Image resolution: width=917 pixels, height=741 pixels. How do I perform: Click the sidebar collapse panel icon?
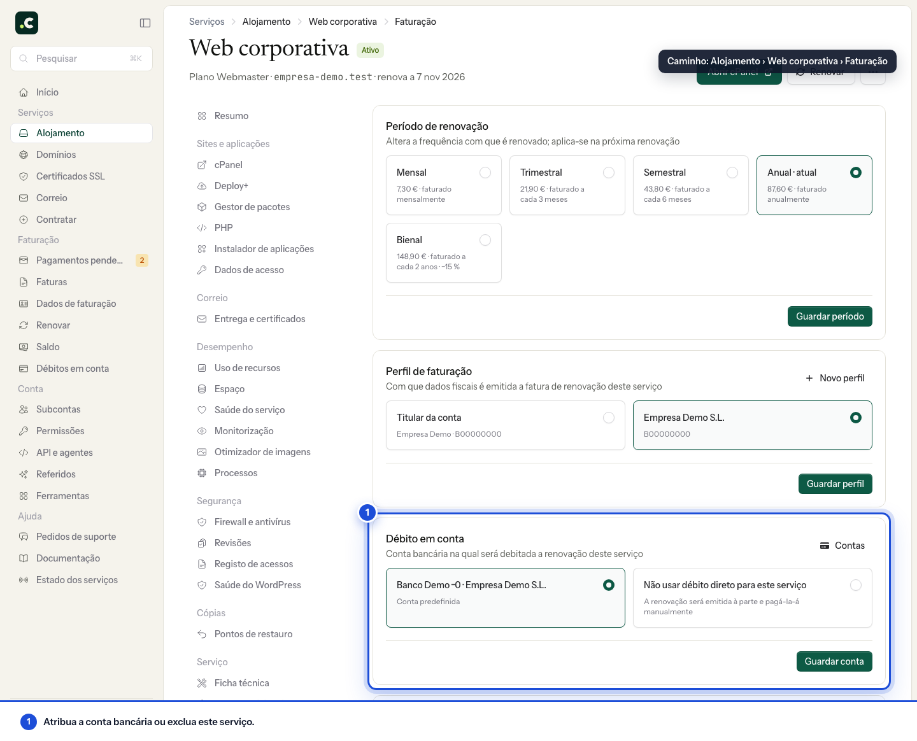145,23
